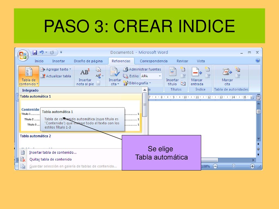Click the document vertical scrollbar thumb
Screen dimensions: 279x209
[259, 112]
